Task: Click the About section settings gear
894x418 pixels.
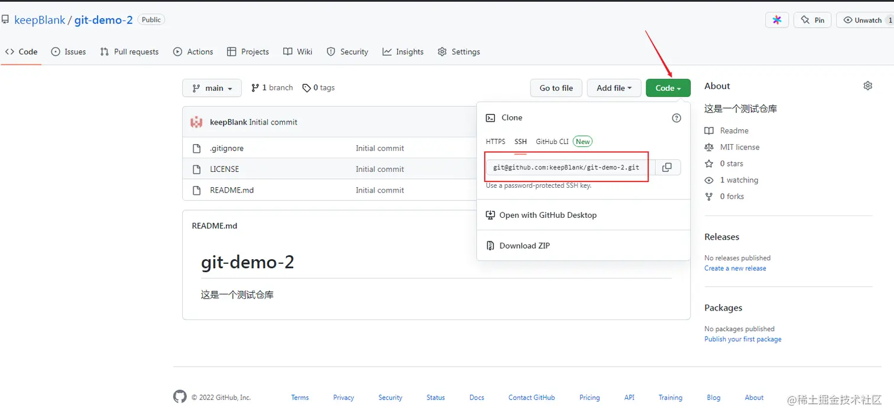Action: click(867, 86)
